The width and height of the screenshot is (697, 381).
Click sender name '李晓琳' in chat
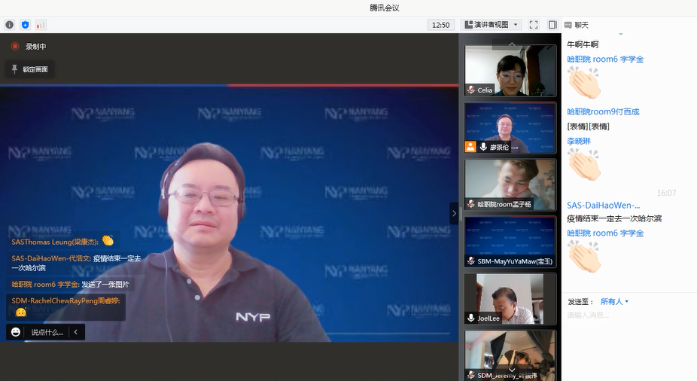(579, 141)
